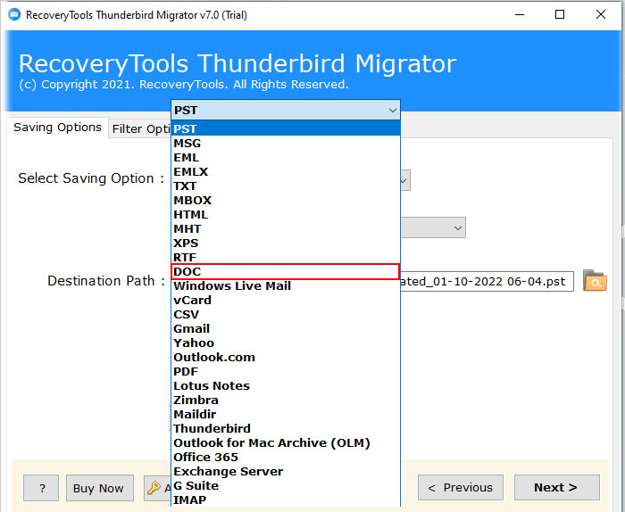
Task: Pick EMLX in the format list
Action: (x=286, y=171)
